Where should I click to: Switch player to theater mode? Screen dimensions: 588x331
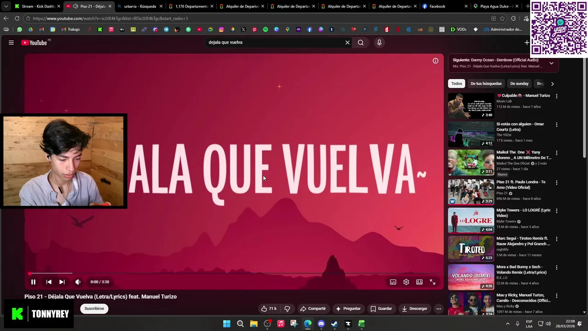419,282
